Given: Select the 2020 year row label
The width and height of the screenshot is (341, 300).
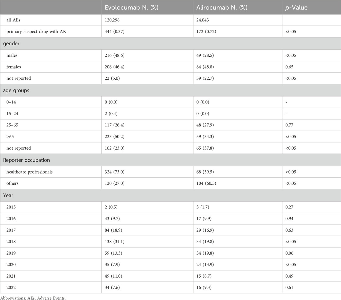Looking at the screenshot, I should [x=11, y=265].
